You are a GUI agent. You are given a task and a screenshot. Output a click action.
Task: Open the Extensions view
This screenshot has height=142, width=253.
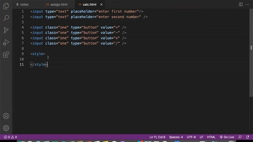coord(6,54)
